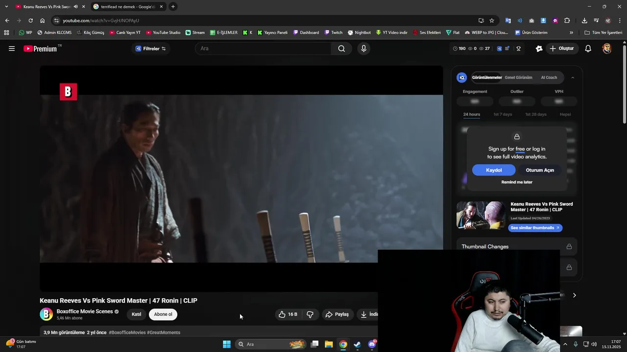Open the tab search dropdown arrow
Screen dimensions: 627x352
click(x=6, y=7)
